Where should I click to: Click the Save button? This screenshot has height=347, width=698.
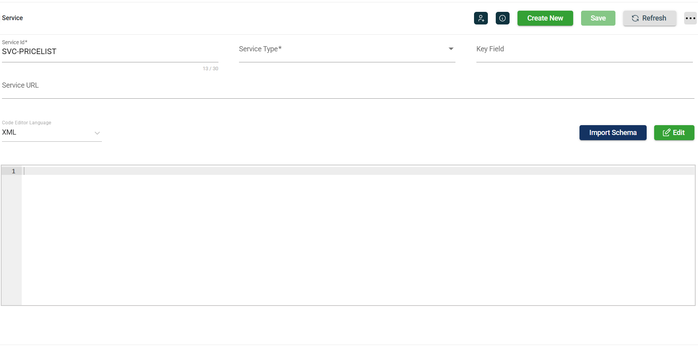click(598, 18)
